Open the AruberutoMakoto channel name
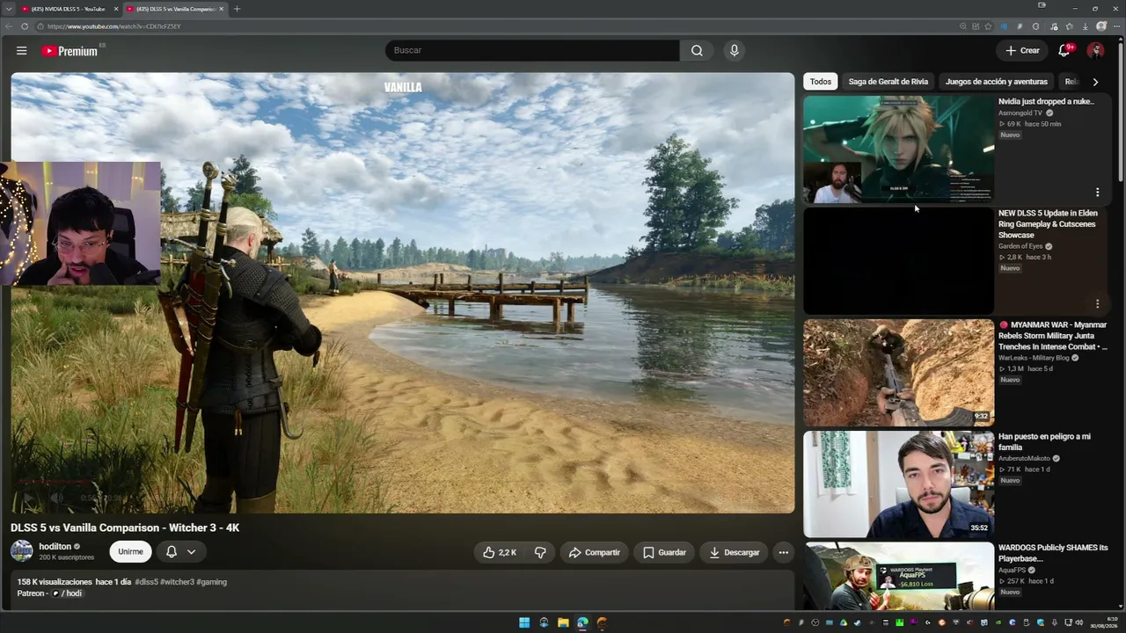Viewport: 1126px width, 633px height. pos(1024,459)
